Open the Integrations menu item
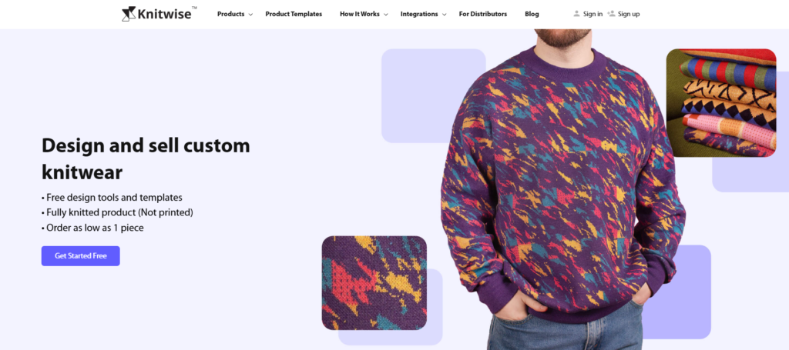Viewport: 789px width, 350px height. tap(419, 14)
